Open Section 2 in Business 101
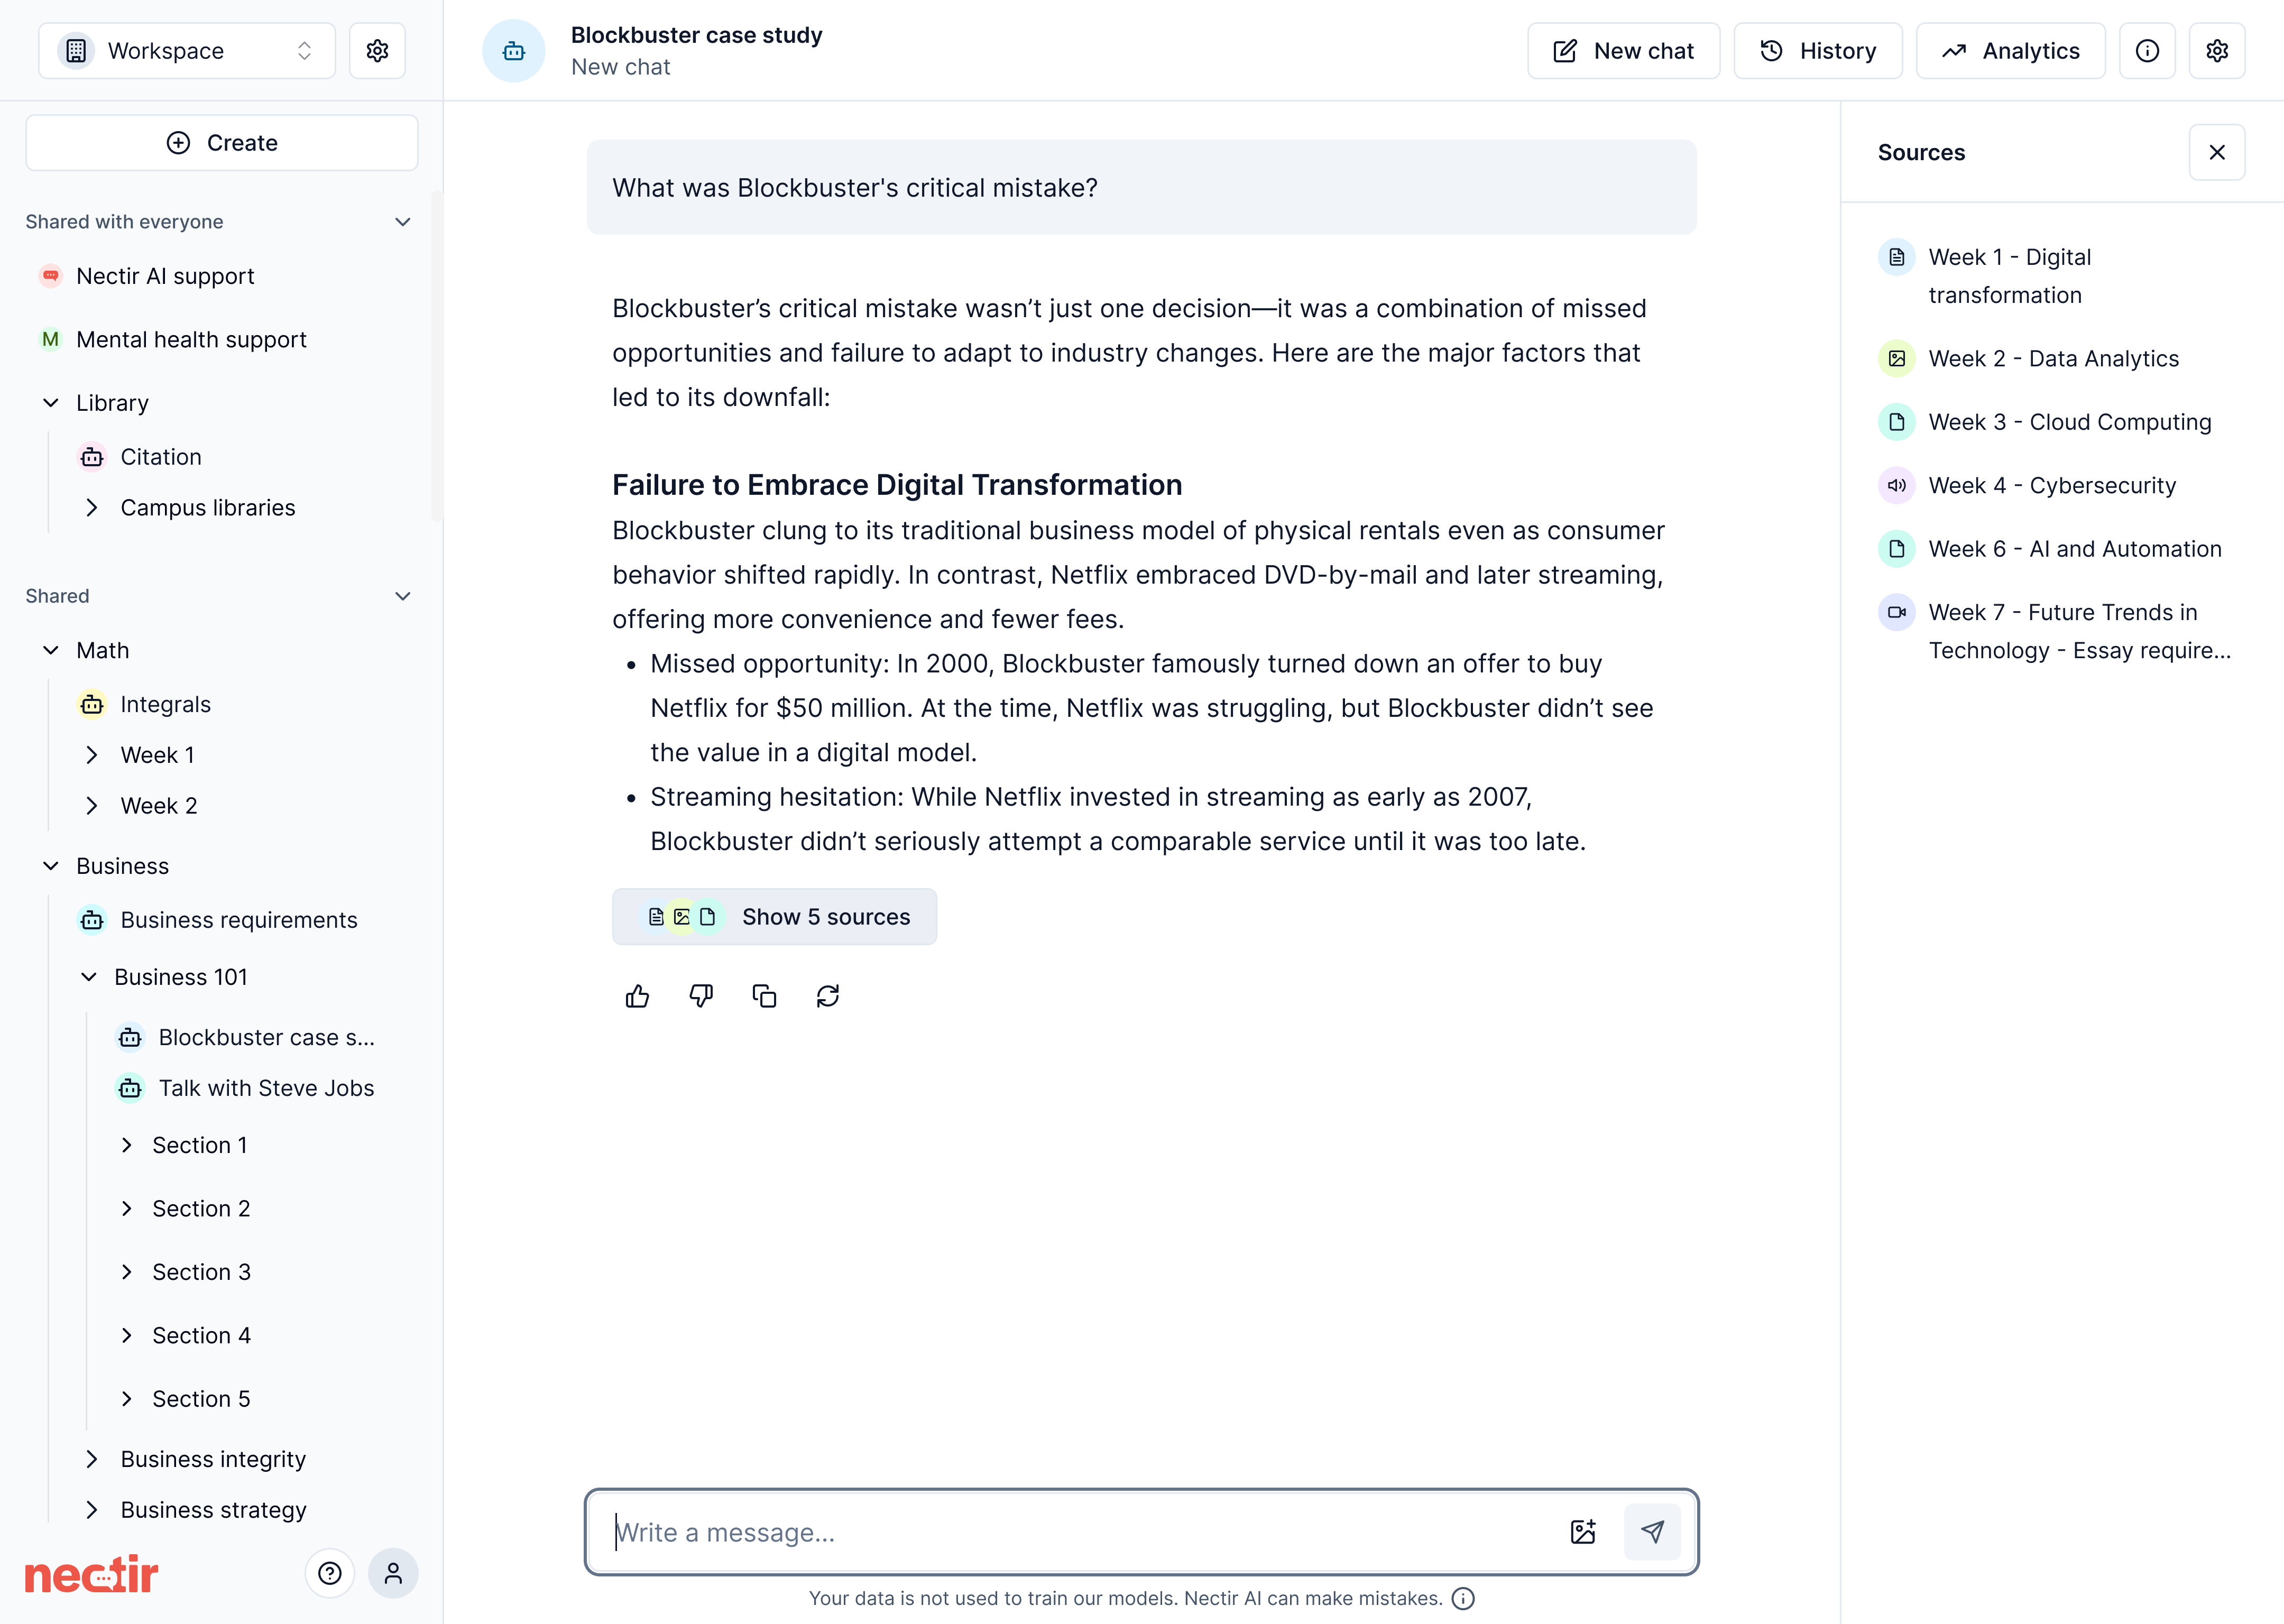The width and height of the screenshot is (2284, 1624). 201,1208
